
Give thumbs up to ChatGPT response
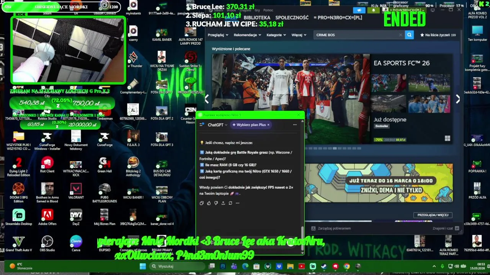(x=209, y=203)
